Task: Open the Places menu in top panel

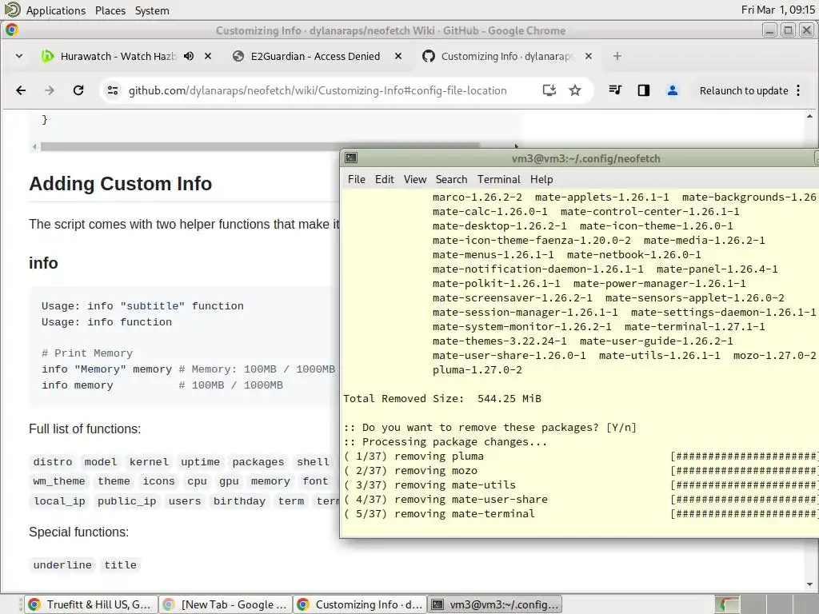Action: [x=110, y=10]
